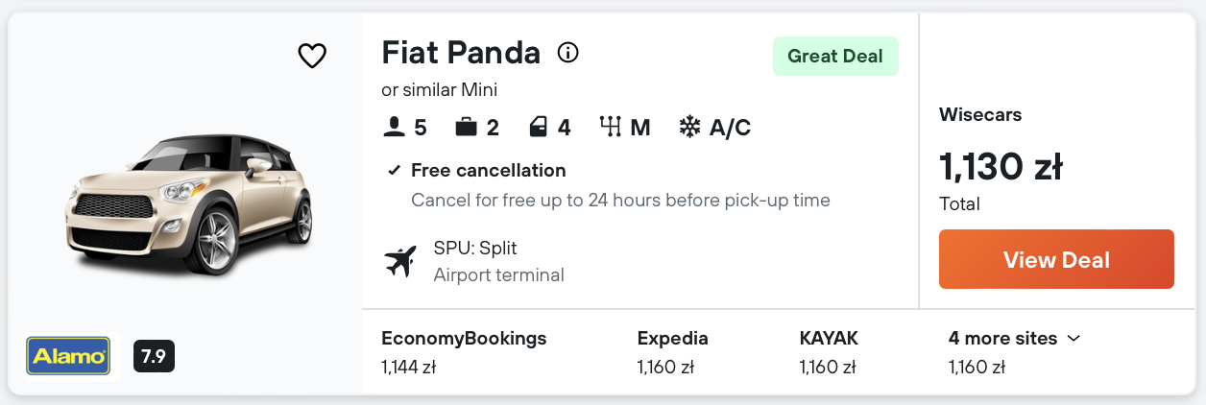
Task: Click the Alamo supplier logo
Action: (x=68, y=356)
